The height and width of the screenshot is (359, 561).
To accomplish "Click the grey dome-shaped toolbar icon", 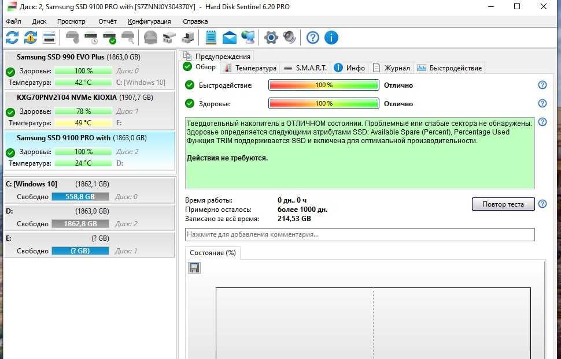I will point(150,38).
